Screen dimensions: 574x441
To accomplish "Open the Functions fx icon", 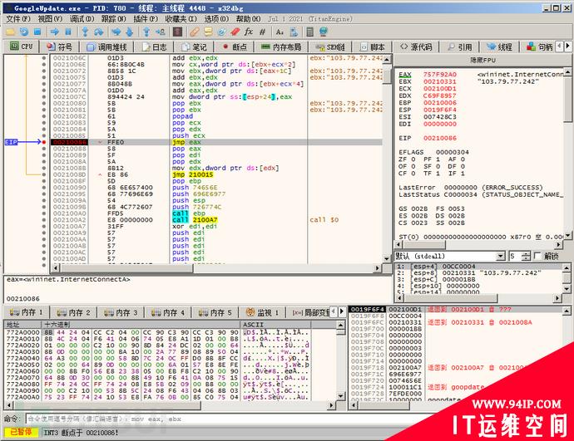I will point(249,32).
